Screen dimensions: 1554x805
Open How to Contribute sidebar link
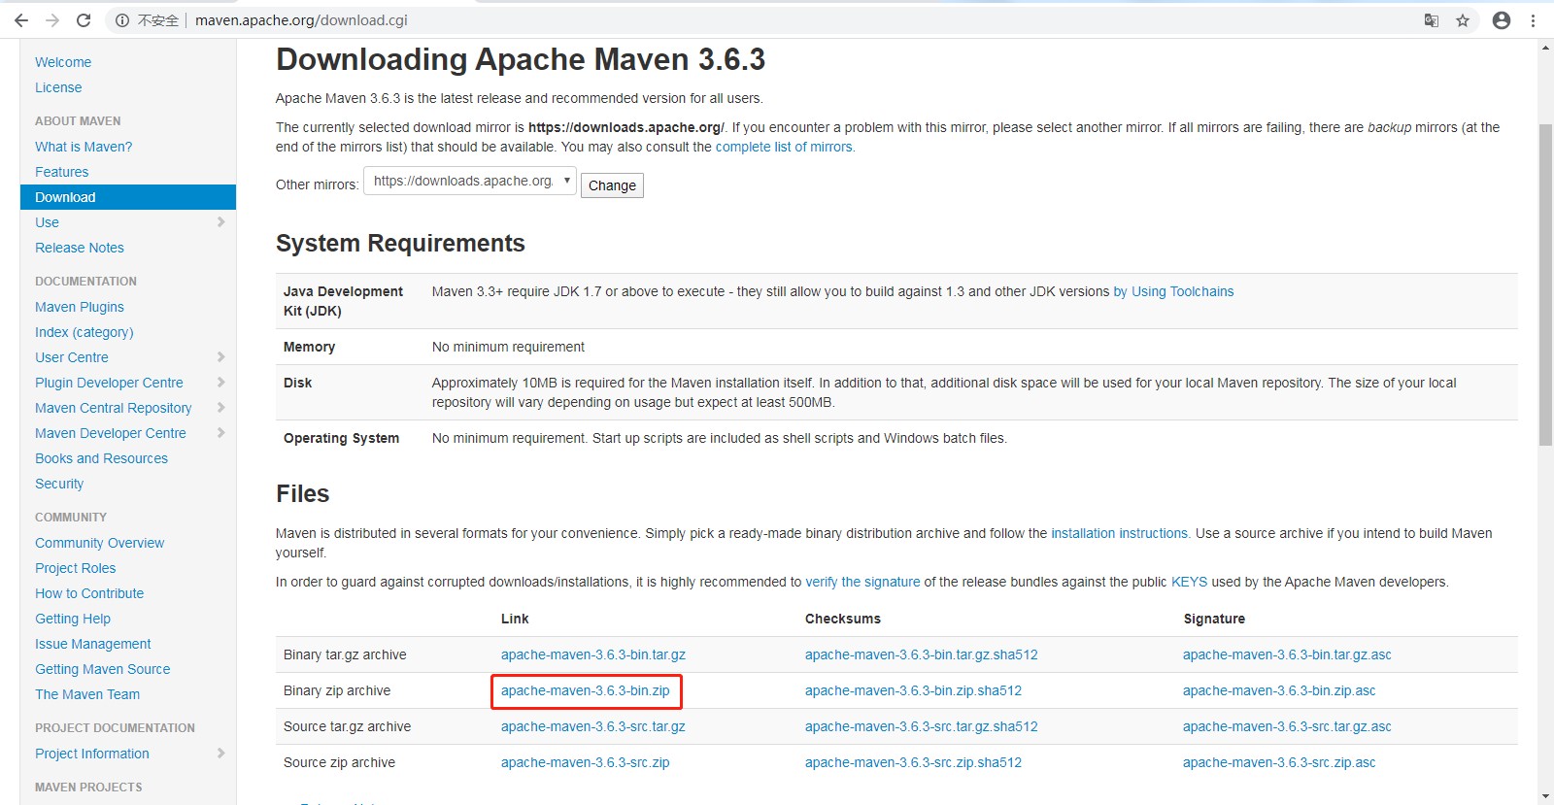(89, 593)
